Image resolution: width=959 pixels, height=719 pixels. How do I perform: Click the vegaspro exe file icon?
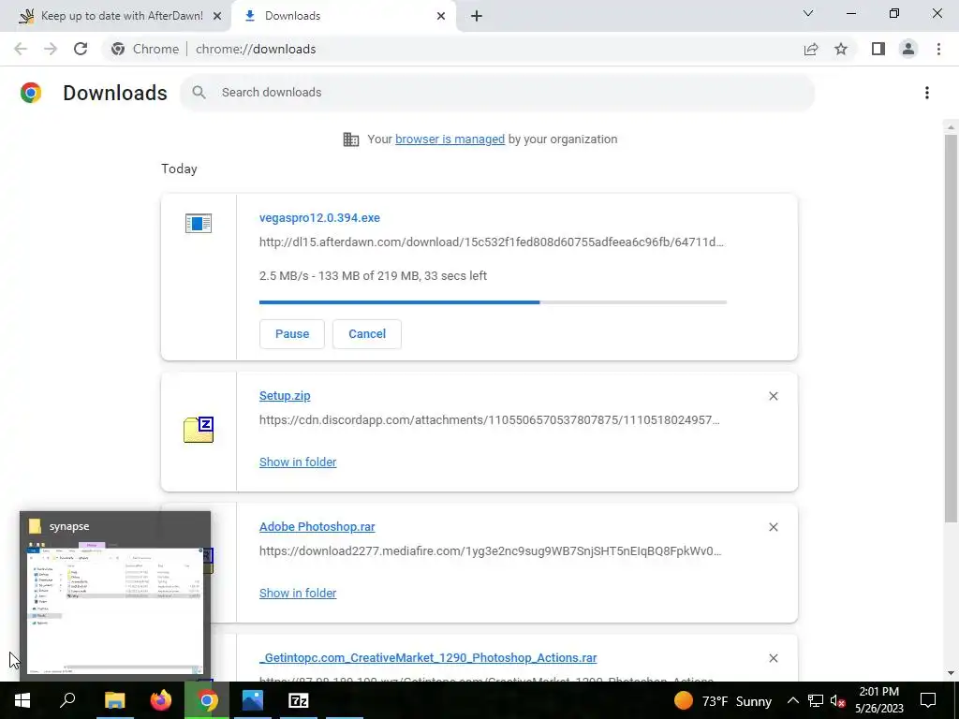click(x=199, y=223)
